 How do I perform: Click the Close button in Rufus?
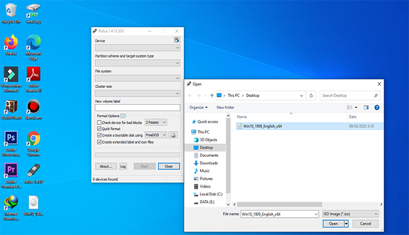tap(168, 166)
